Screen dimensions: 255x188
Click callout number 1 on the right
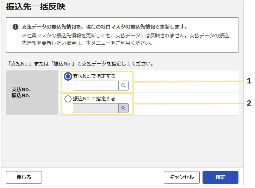[249, 81]
